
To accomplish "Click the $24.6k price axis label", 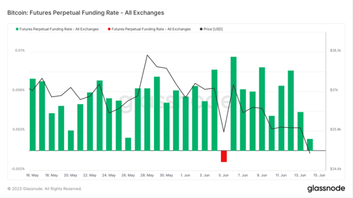I will (x=336, y=169).
